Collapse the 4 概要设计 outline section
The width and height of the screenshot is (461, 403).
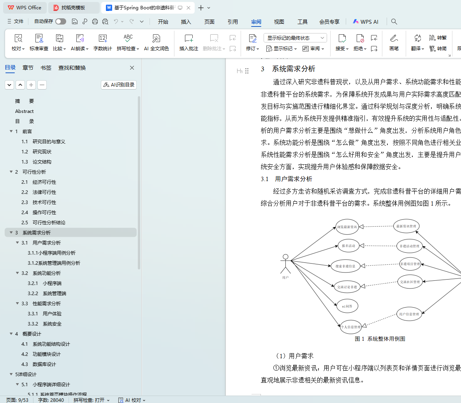tap(11, 334)
